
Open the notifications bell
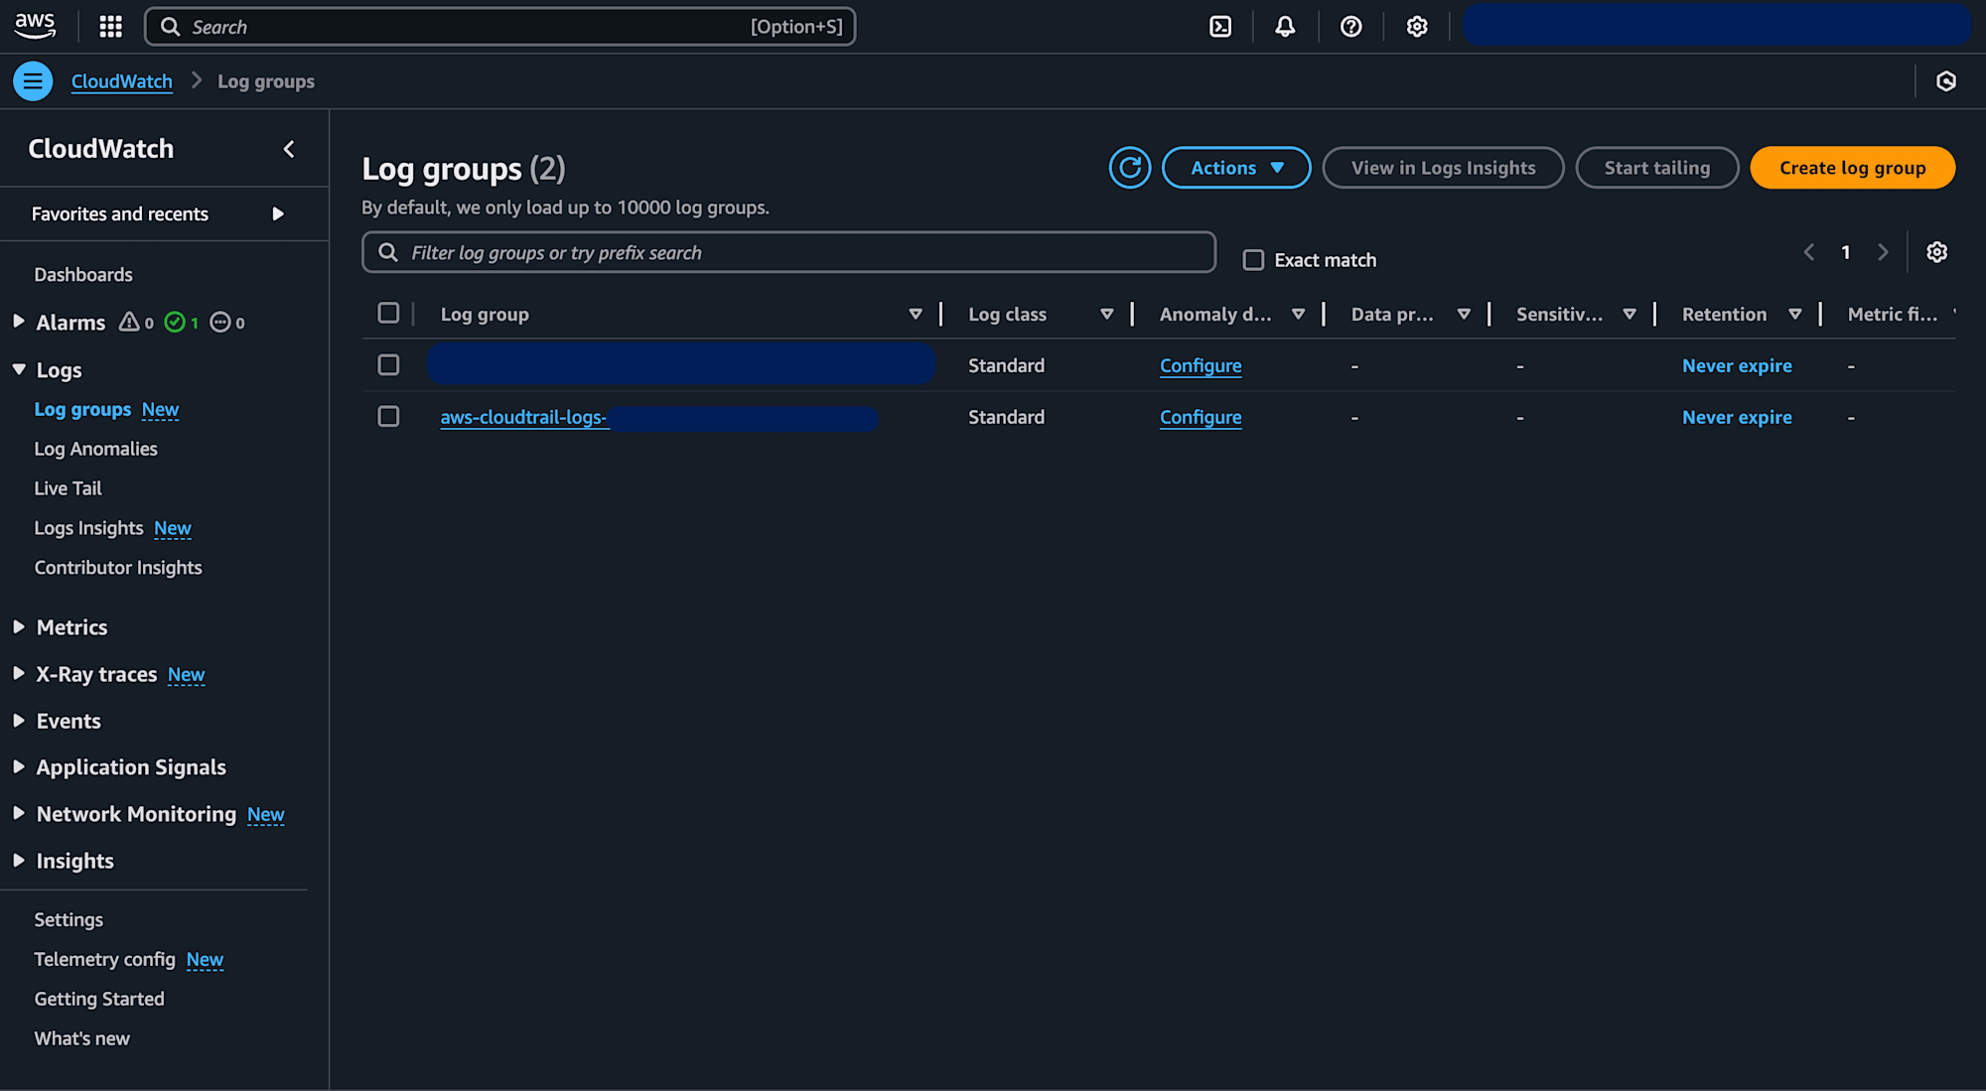tap(1285, 27)
